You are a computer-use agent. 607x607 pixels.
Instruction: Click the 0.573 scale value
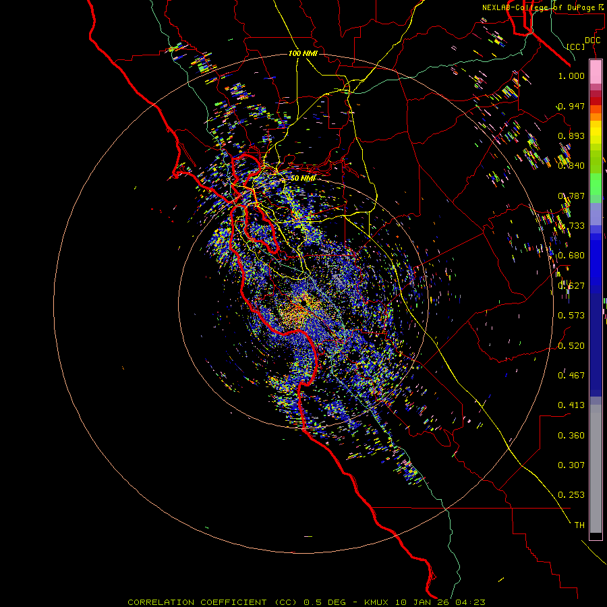coord(571,316)
